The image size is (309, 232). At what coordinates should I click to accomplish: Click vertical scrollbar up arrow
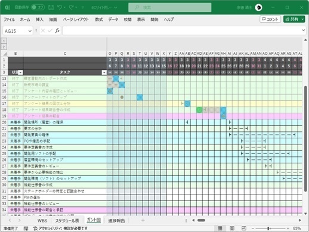coord(305,40)
